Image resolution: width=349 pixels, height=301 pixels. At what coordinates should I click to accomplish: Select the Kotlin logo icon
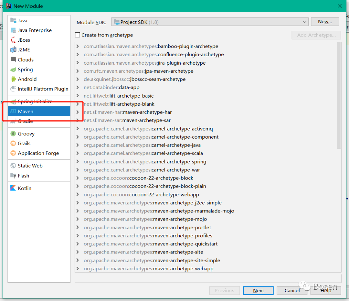coord(13,188)
